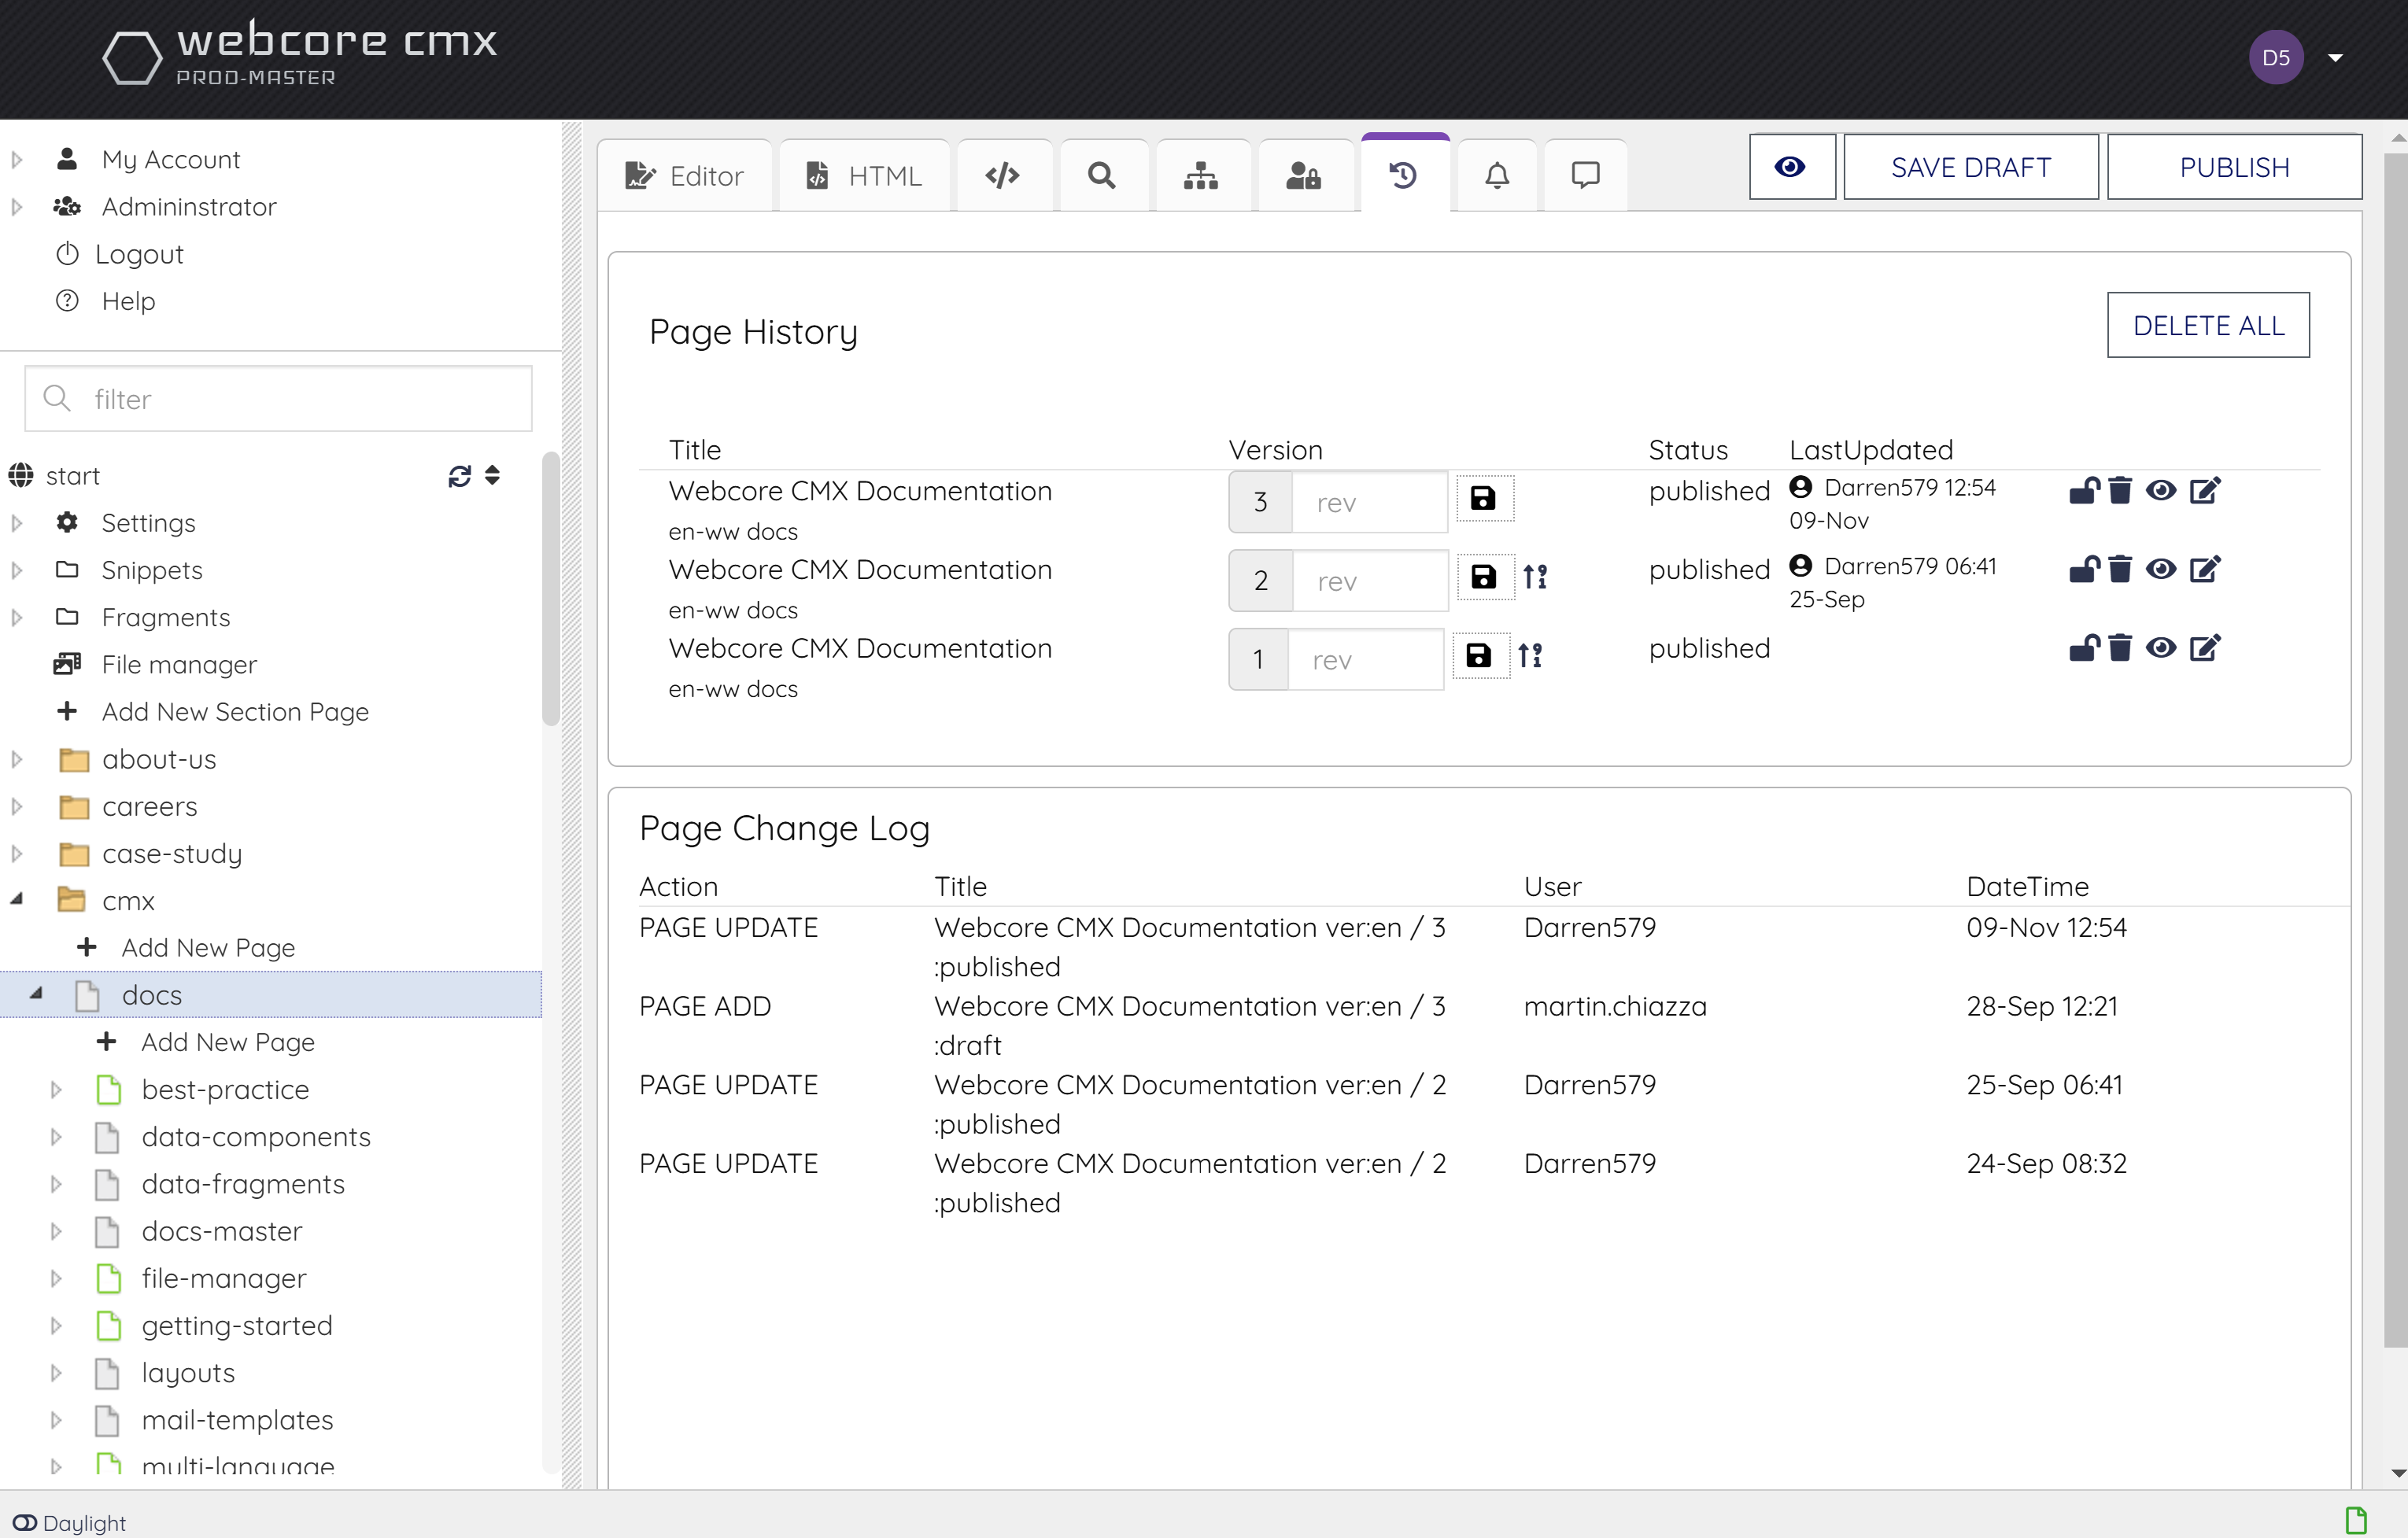Open the search tab magnifier icon

tap(1102, 175)
